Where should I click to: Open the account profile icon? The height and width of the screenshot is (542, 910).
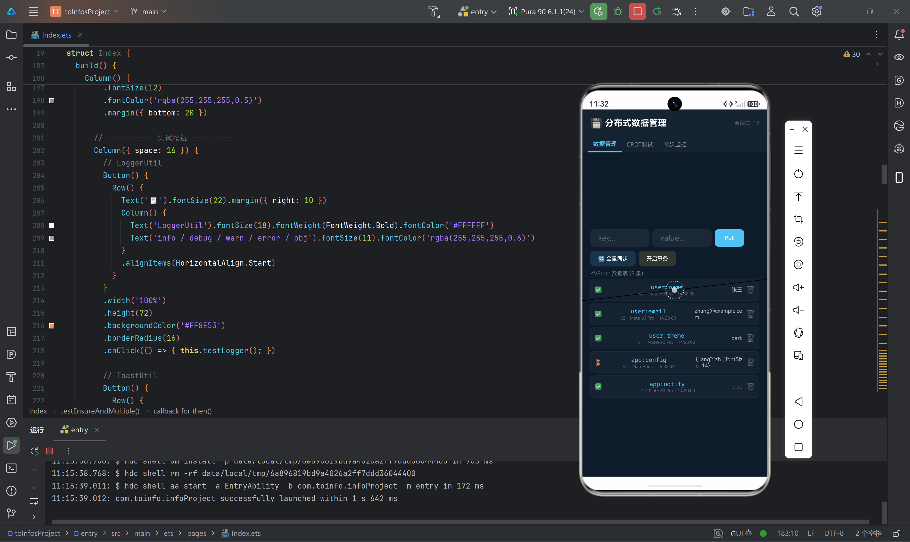[771, 11]
